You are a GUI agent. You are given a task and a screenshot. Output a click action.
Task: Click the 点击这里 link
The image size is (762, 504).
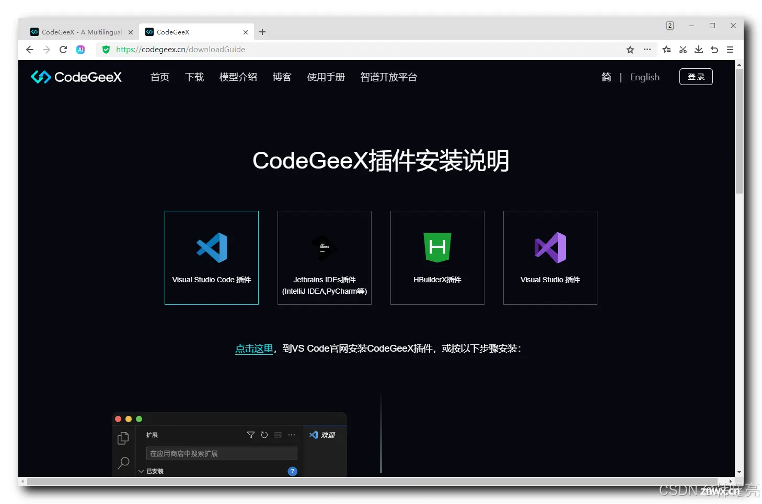point(254,349)
